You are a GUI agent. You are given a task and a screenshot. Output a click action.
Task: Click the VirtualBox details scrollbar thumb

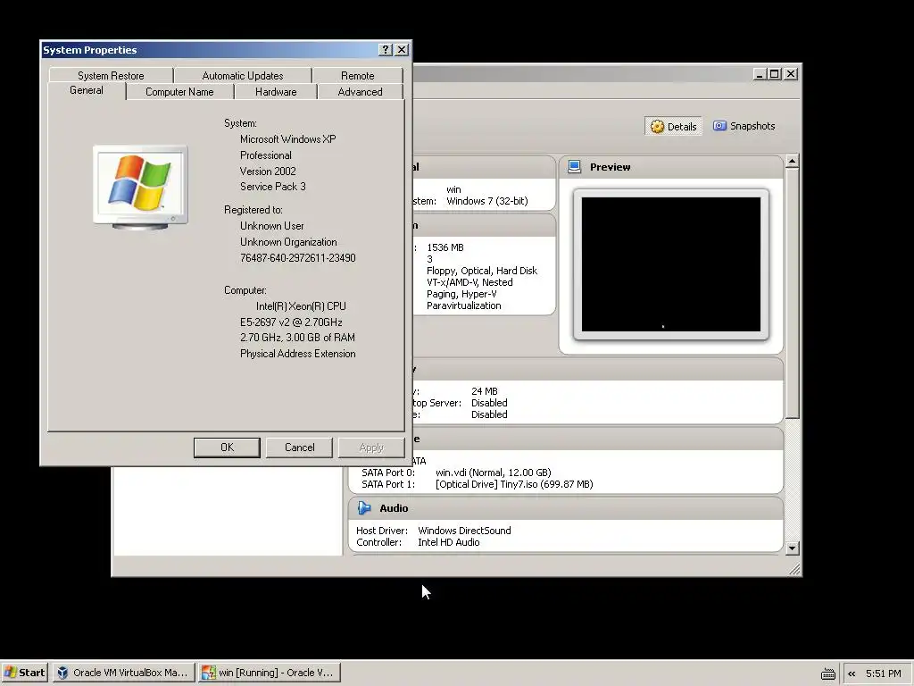tap(792, 293)
